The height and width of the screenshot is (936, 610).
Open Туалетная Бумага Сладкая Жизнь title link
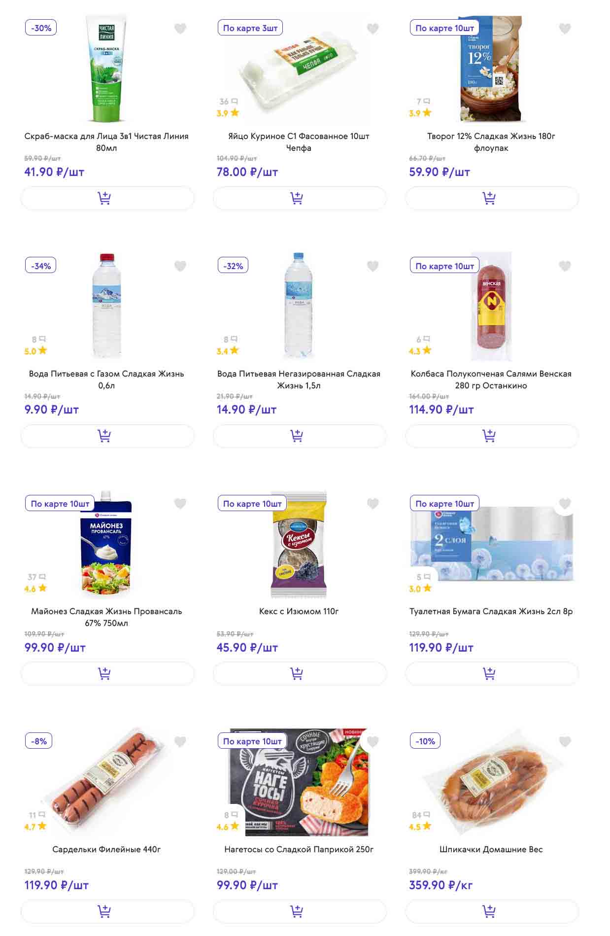pos(491,611)
